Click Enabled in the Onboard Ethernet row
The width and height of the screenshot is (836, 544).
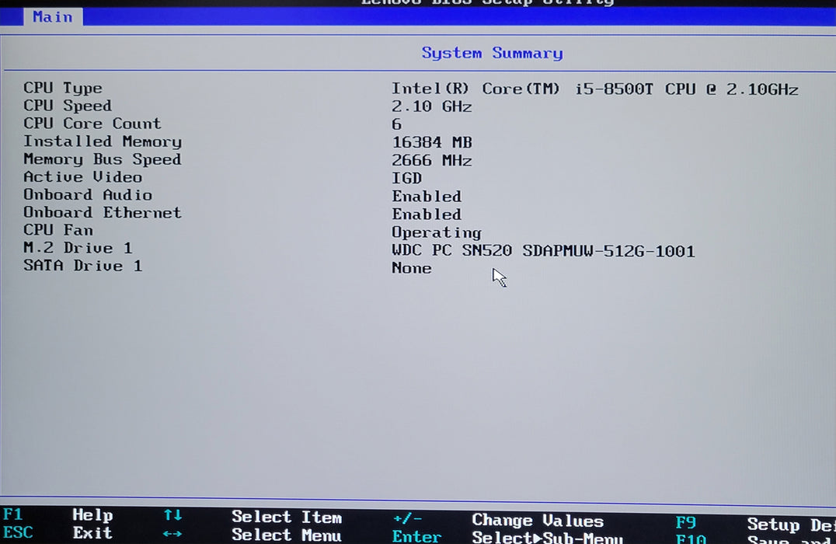coord(427,214)
